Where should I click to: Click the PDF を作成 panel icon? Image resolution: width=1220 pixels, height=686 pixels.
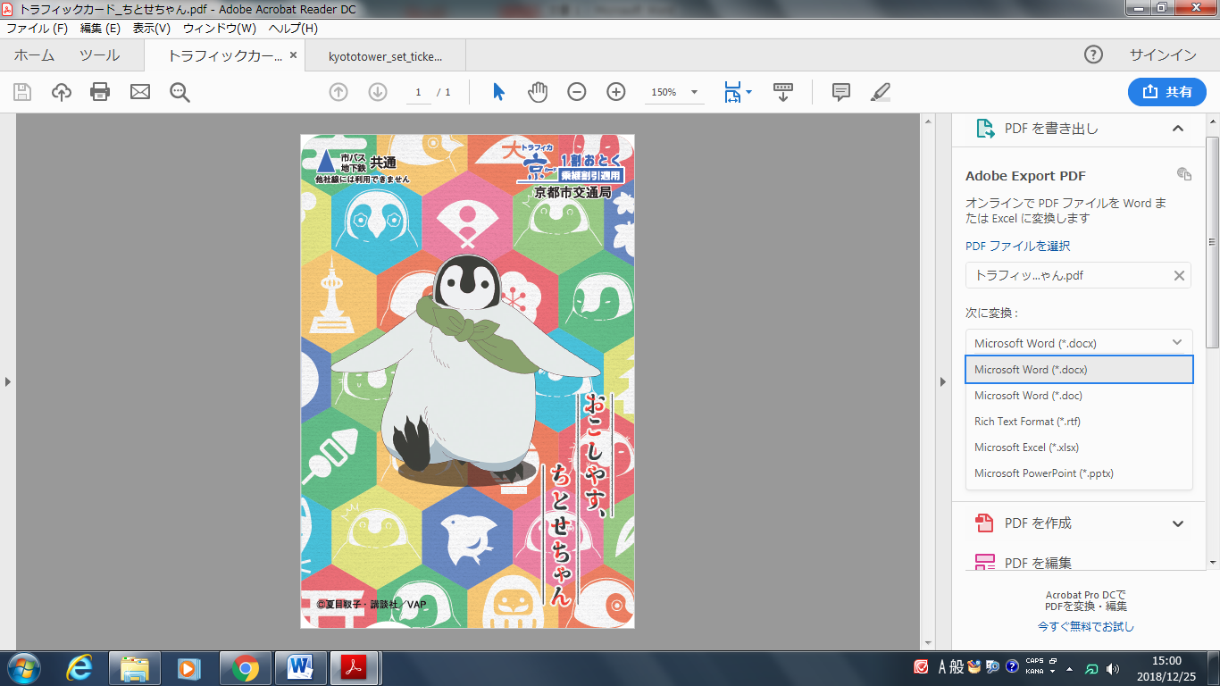[985, 523]
